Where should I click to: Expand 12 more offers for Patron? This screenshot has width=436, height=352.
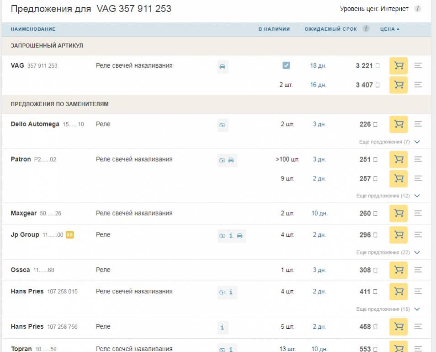tap(388, 196)
